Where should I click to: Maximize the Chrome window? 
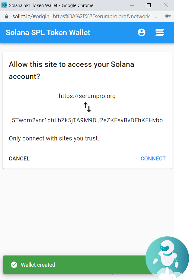[149, 5]
